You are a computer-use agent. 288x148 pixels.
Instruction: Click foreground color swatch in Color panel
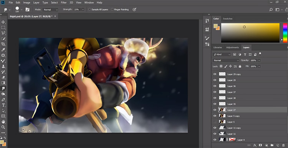click(x=216, y=26)
